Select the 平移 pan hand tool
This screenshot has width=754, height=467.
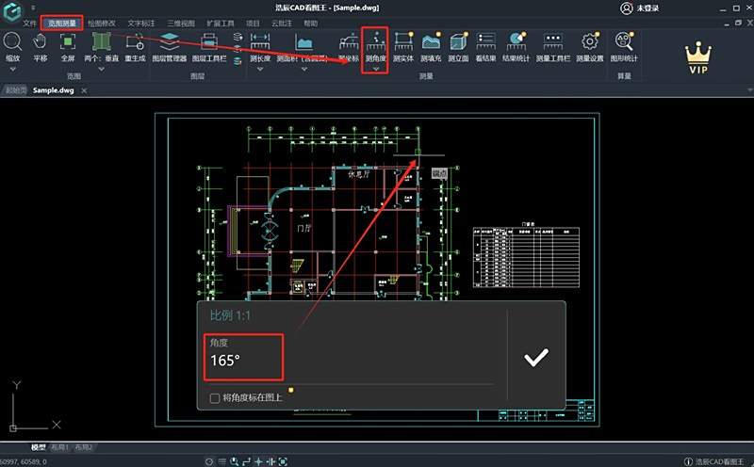[41, 48]
